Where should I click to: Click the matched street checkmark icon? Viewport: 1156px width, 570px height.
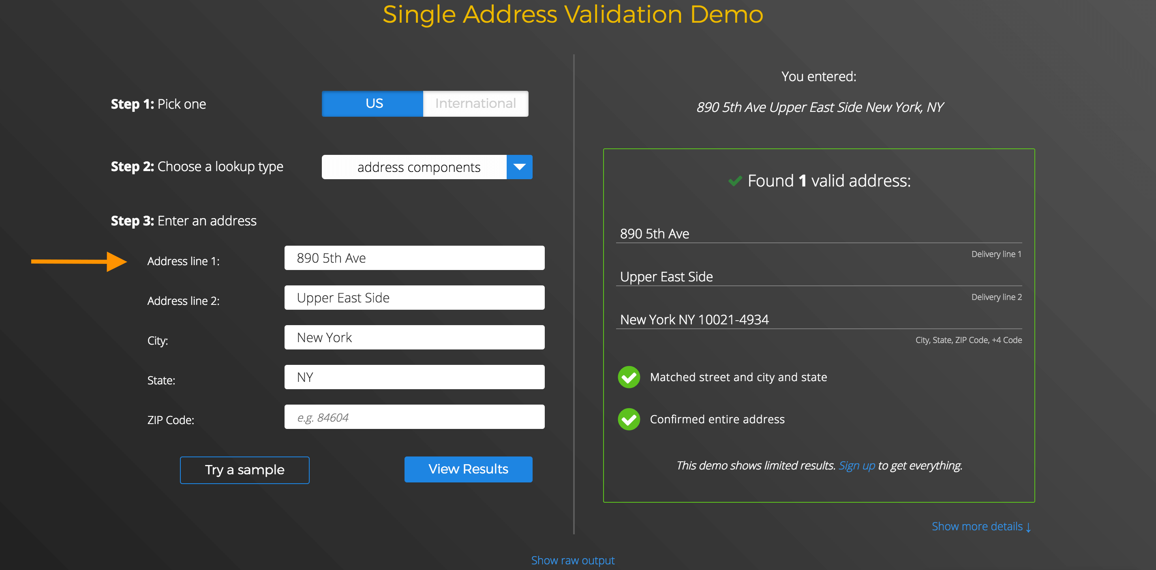pos(629,376)
